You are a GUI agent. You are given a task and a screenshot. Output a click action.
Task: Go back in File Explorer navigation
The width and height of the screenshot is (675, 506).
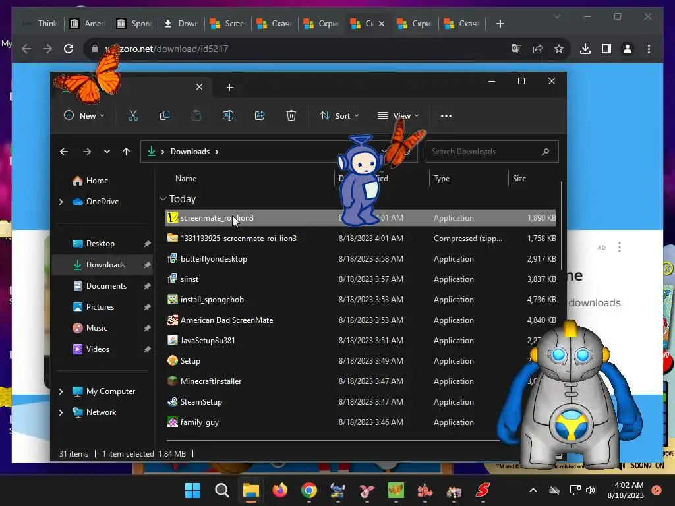click(64, 152)
